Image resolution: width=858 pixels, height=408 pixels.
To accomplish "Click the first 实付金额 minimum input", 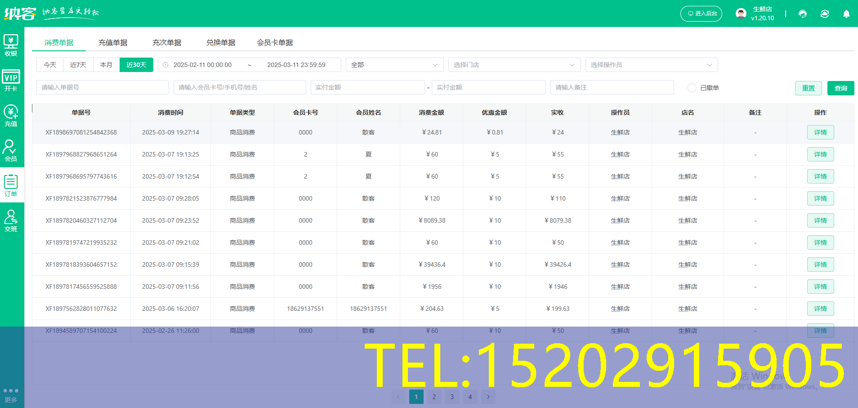I will [368, 87].
